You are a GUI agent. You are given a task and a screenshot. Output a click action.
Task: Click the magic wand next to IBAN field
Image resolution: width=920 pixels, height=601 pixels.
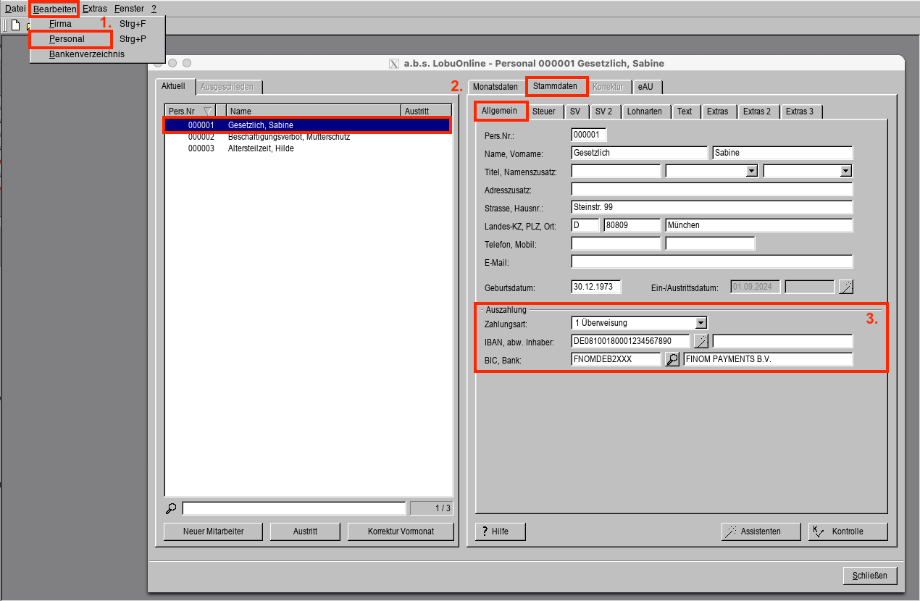(701, 341)
